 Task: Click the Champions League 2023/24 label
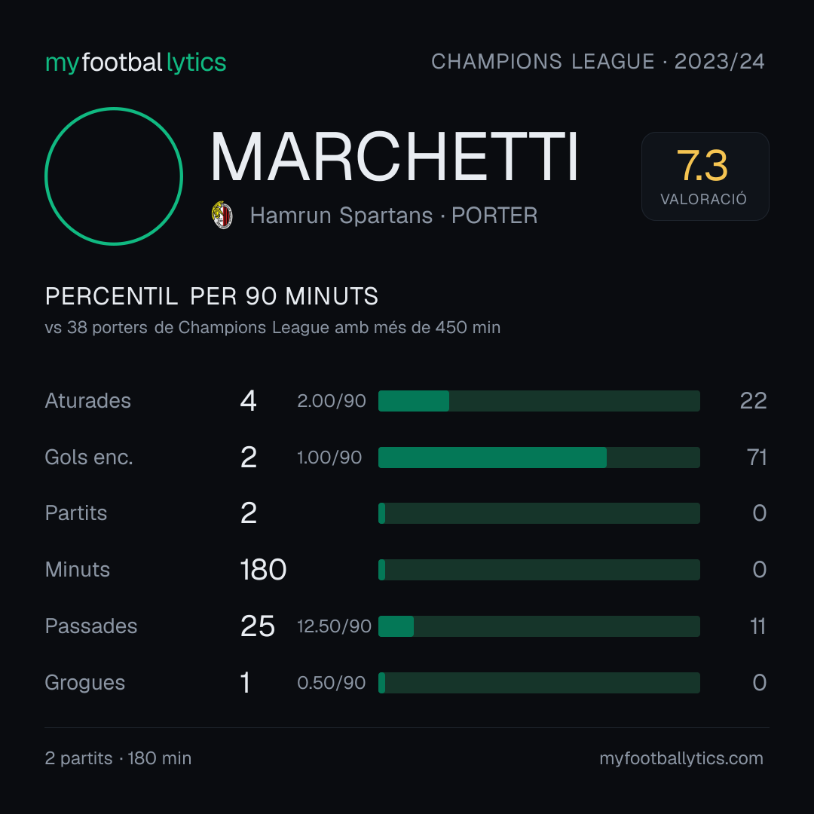pyautogui.click(x=598, y=61)
